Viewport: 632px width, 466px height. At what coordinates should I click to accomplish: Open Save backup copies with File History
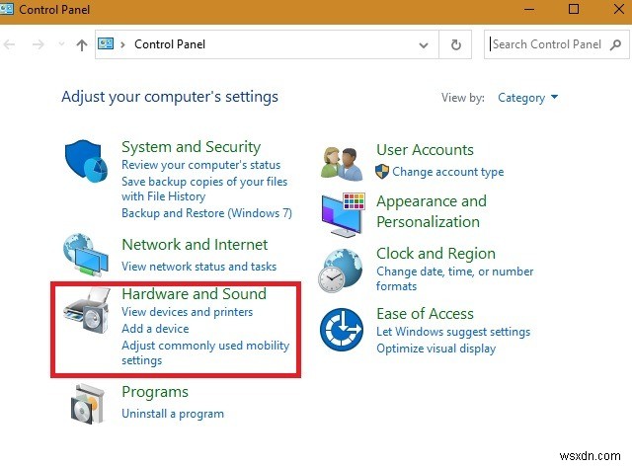(x=204, y=189)
